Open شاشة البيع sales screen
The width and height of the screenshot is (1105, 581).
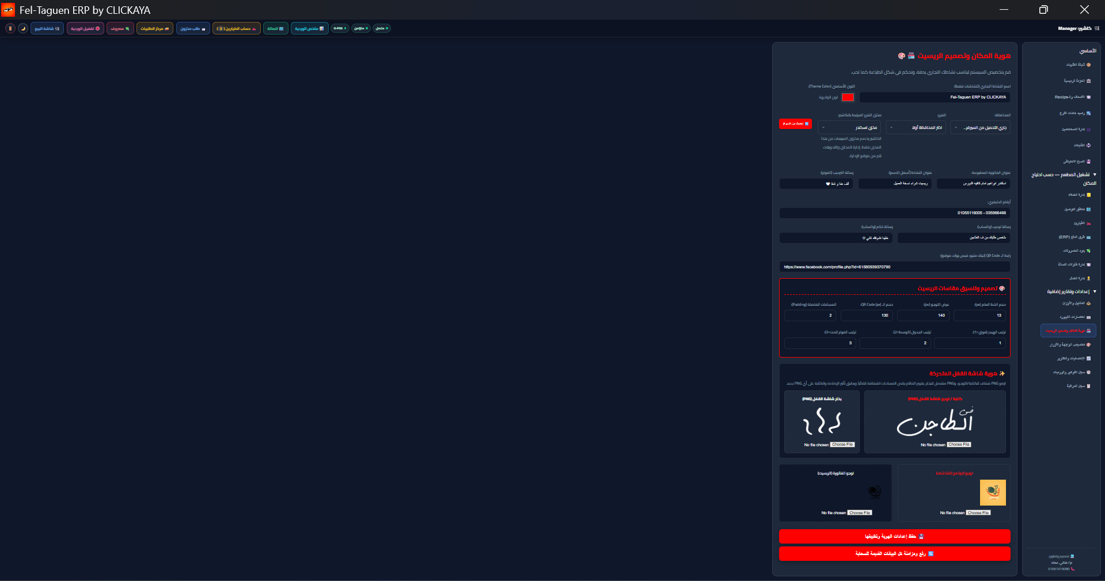click(x=47, y=28)
